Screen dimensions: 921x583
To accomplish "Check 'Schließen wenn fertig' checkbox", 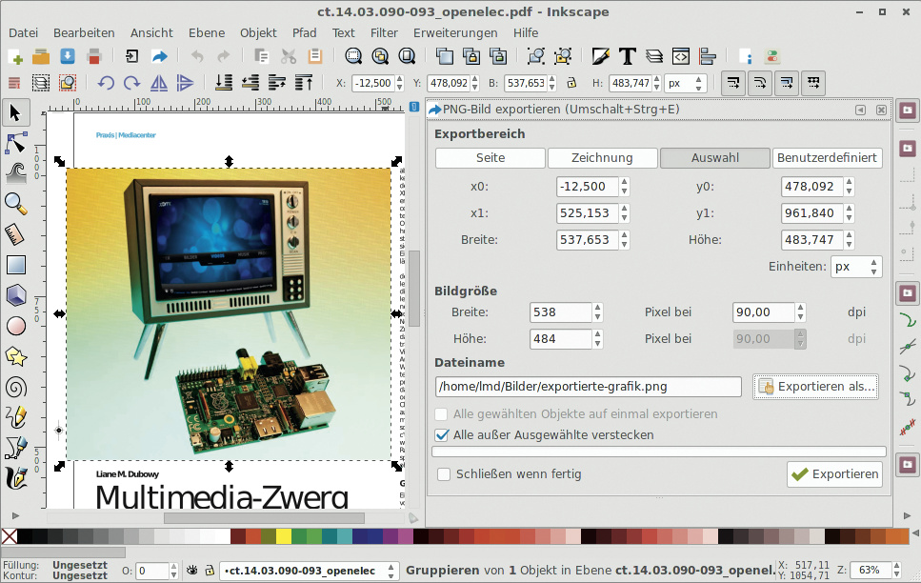I will click(444, 474).
